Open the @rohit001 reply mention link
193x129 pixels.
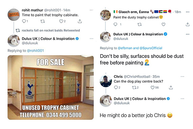click(35, 51)
